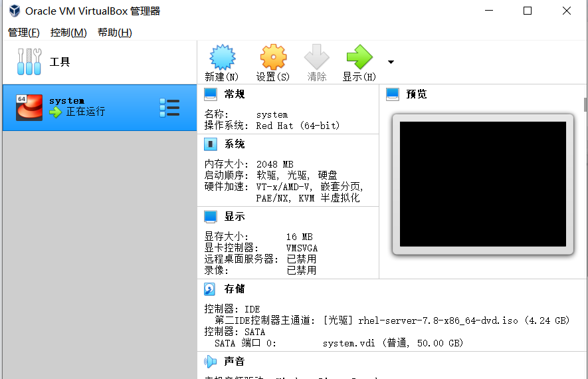This screenshot has height=379, width=588.
Task: Open the 存储 section heading link
Action: pos(235,289)
